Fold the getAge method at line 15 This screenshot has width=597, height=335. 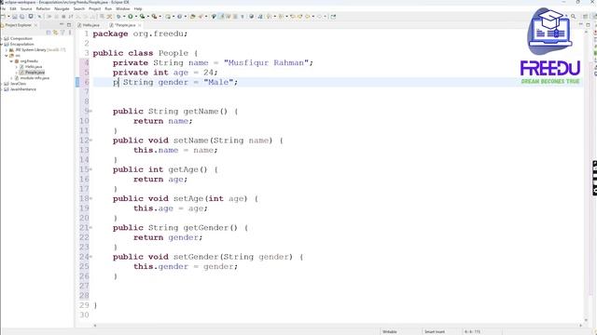[91, 169]
